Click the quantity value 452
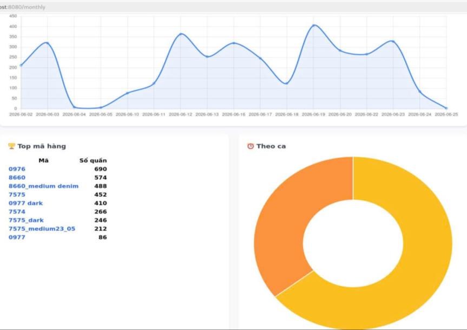The image size is (467, 330). [101, 195]
